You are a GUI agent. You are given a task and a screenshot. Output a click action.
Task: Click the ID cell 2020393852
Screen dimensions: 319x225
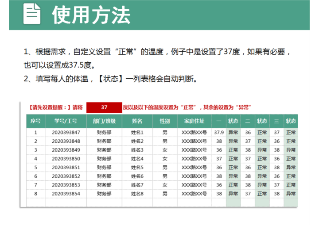click(66, 176)
